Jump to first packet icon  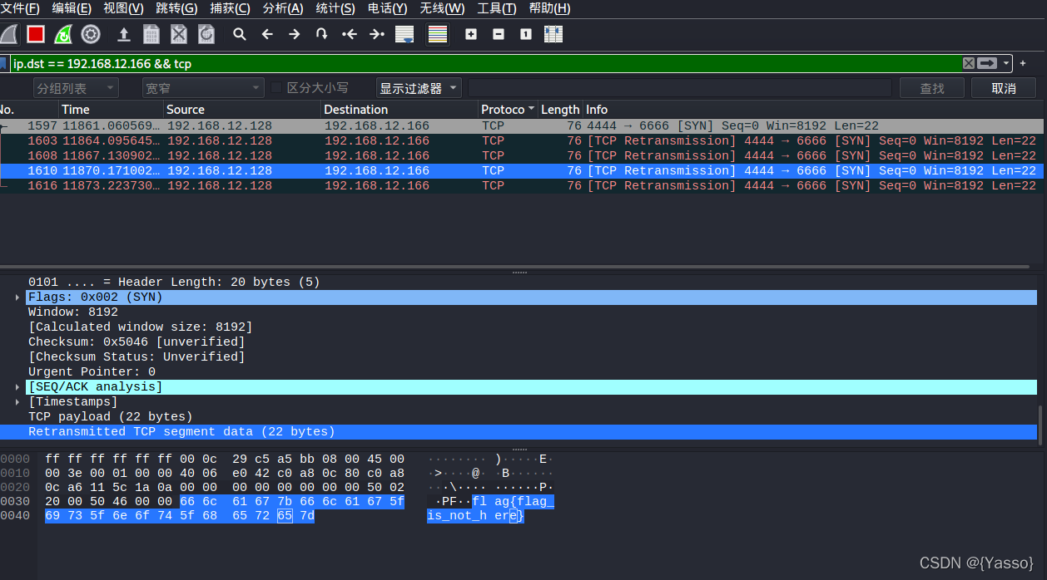350,34
